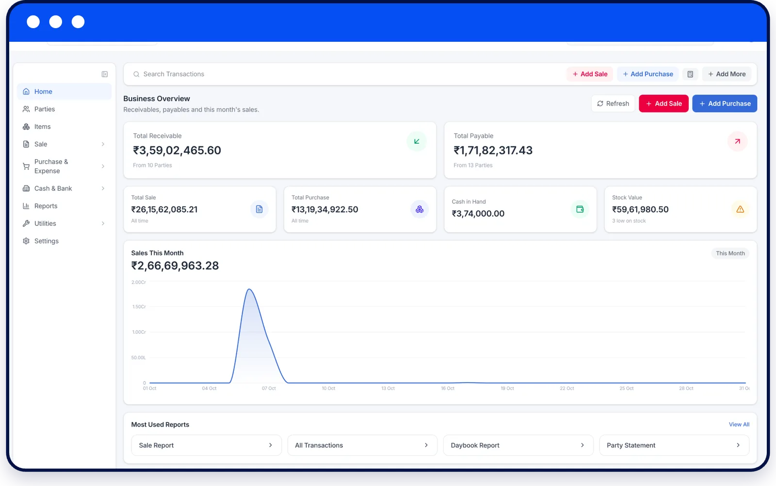Click the chevron on Sale Report card
The width and height of the screenshot is (776, 486).
[271, 445]
